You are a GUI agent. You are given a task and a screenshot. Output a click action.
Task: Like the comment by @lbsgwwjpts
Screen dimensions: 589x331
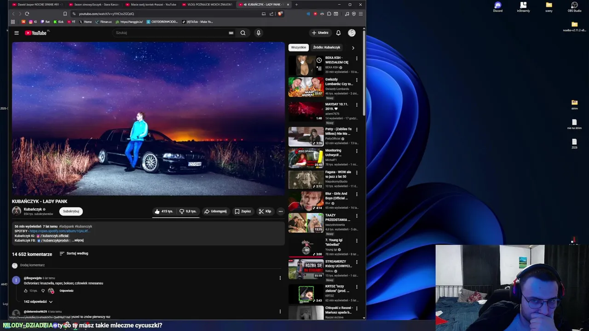click(26, 291)
